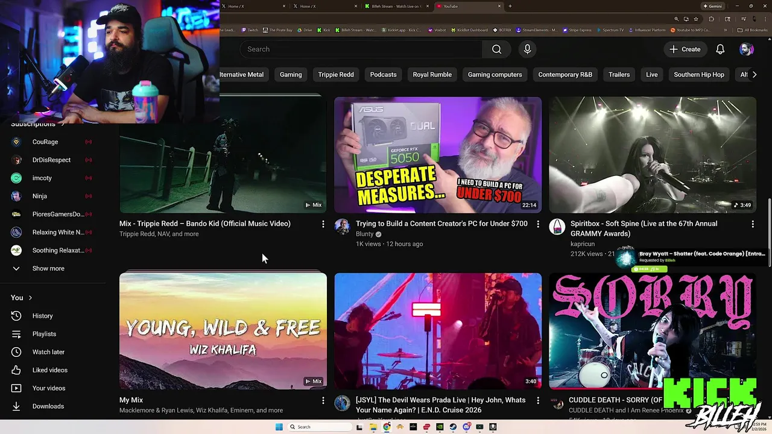The image size is (772, 434).
Task: Expand the You section chevron
Action: [x=30, y=298]
